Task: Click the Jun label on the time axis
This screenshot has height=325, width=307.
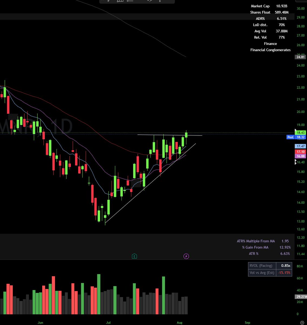Action: click(x=40, y=322)
